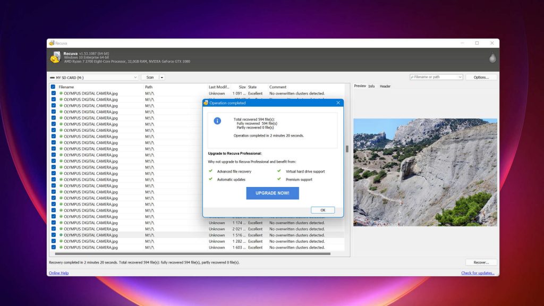Click the green checkmark beside Premium support
Viewport: 544px width, 306px height.
279,180
